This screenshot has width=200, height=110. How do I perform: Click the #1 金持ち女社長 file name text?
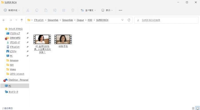(x=42, y=49)
